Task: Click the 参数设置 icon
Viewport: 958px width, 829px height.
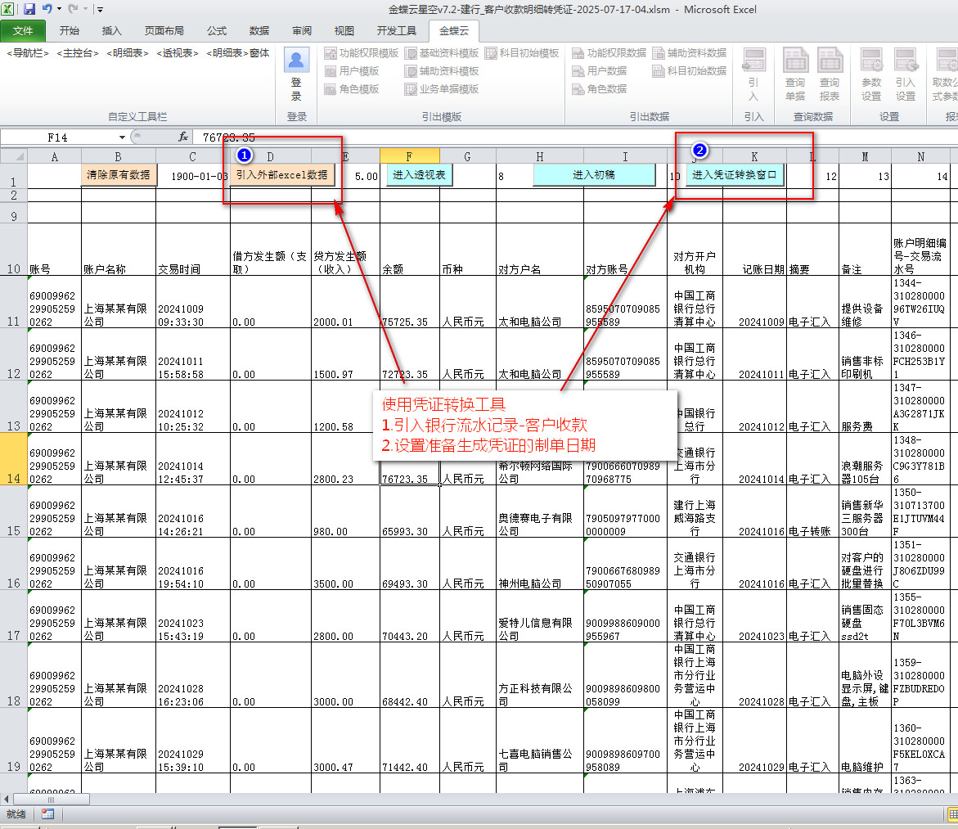Action: coord(871,61)
